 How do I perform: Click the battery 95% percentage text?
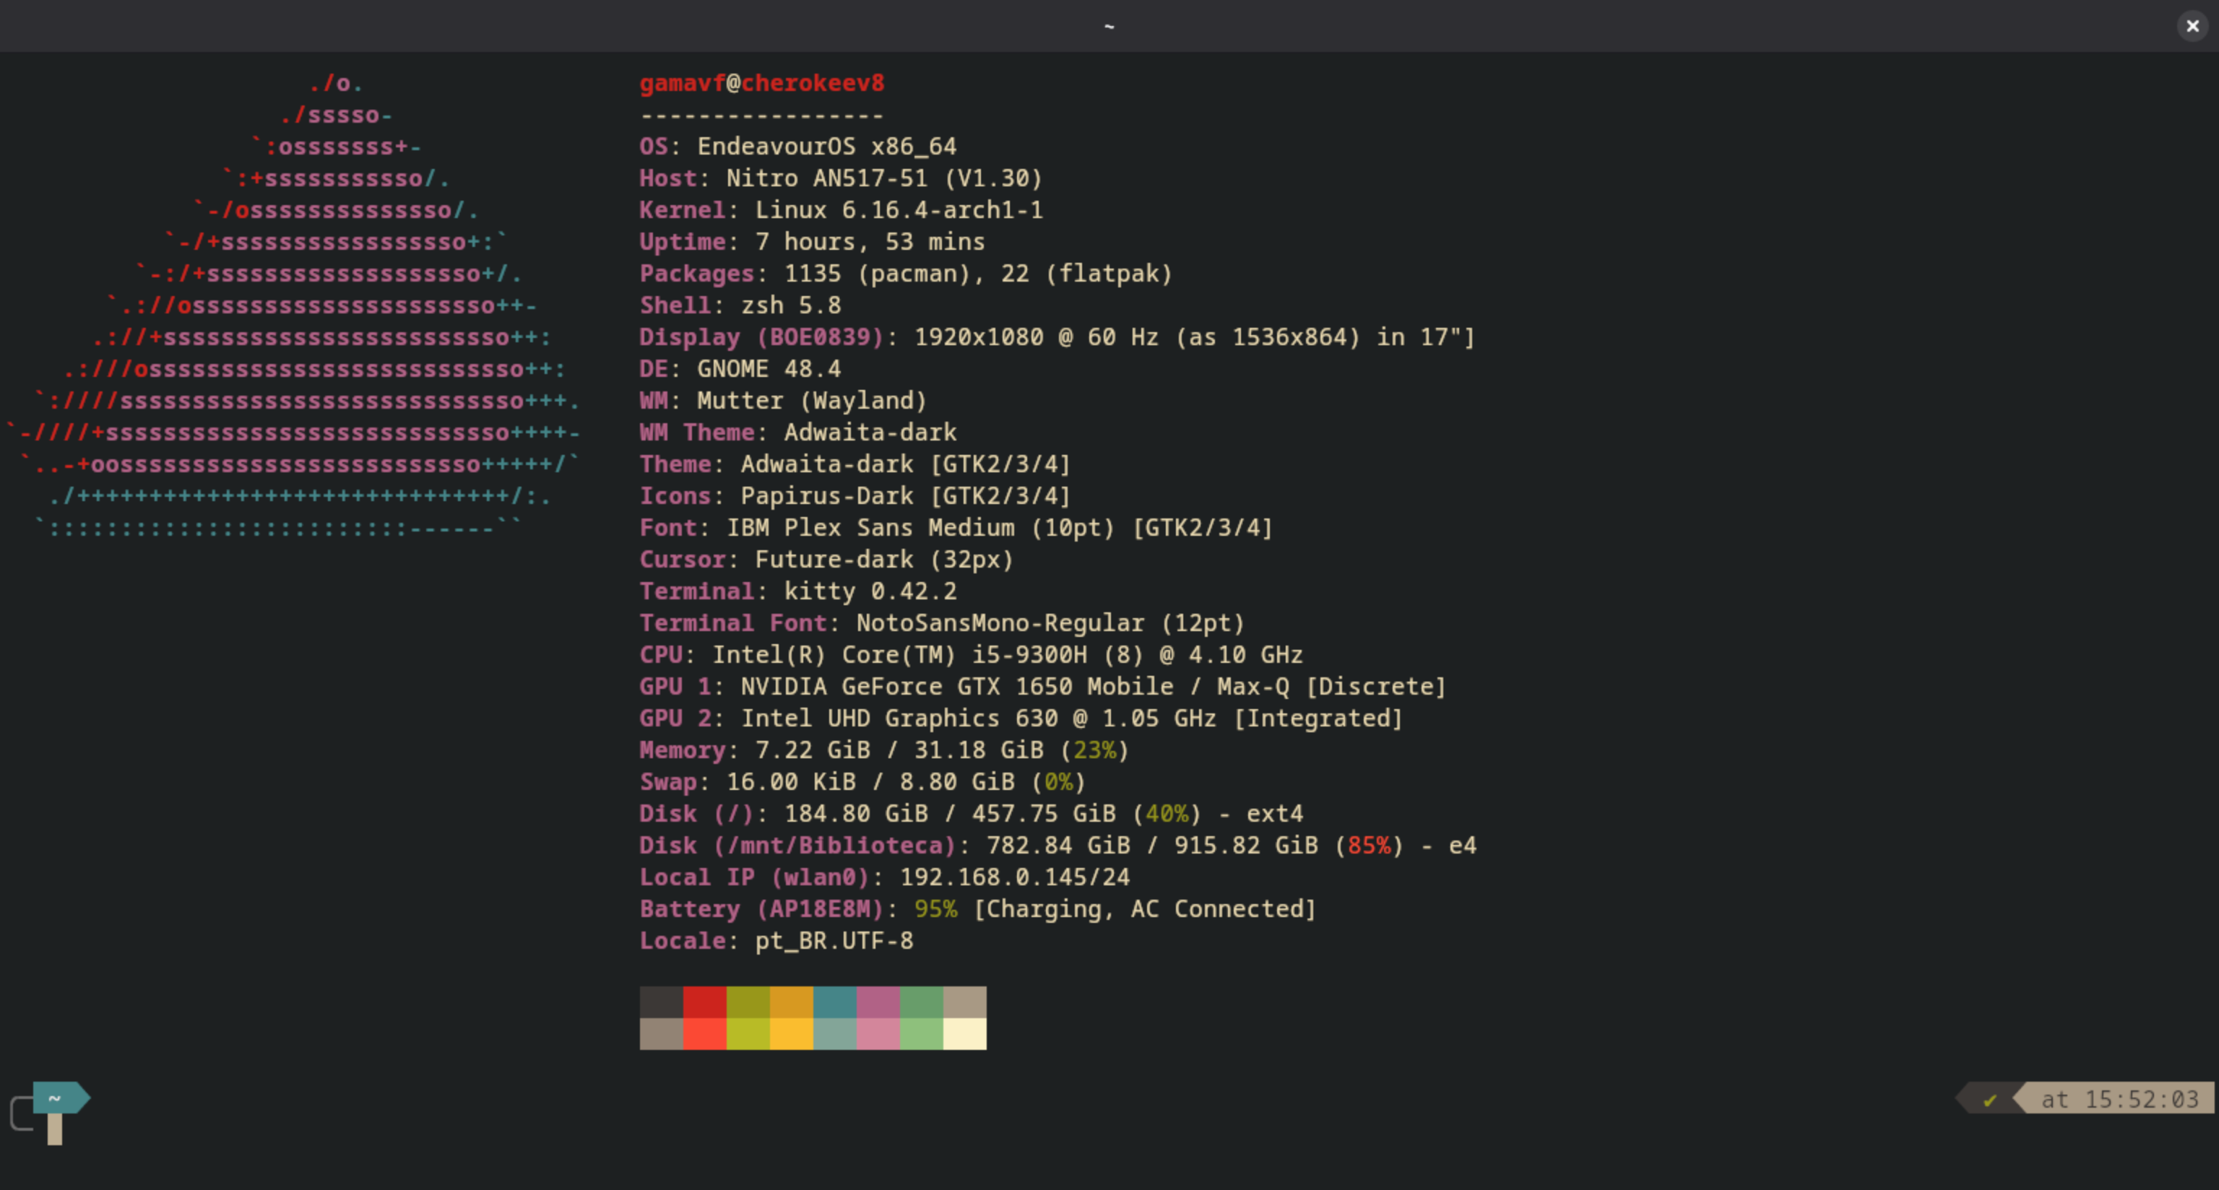pyautogui.click(x=935, y=908)
